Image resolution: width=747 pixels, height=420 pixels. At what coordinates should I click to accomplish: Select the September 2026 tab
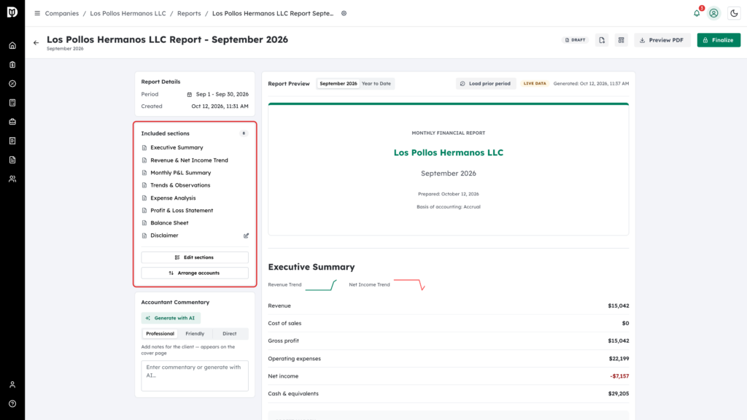338,83
